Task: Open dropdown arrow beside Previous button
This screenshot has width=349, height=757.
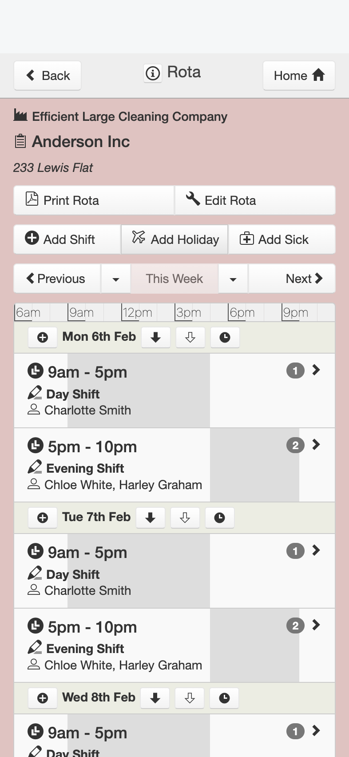Action: point(116,279)
